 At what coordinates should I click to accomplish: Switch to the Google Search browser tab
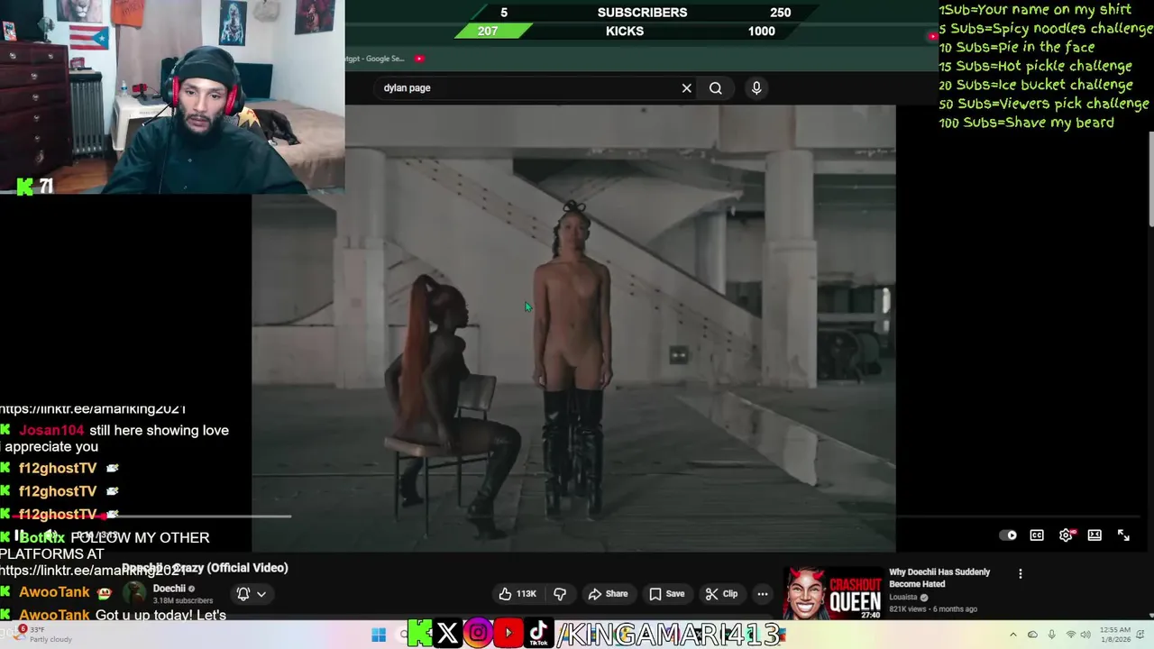[375, 59]
